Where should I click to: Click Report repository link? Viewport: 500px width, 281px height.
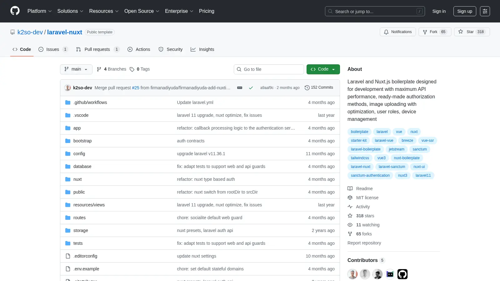(x=364, y=243)
